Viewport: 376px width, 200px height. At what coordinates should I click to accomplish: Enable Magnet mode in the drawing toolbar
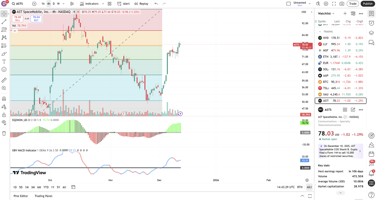point(4,98)
